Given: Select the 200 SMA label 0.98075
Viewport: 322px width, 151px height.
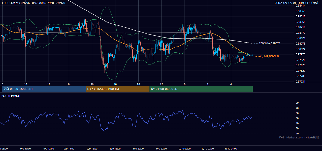Looking at the screenshot, I should coord(267,43).
